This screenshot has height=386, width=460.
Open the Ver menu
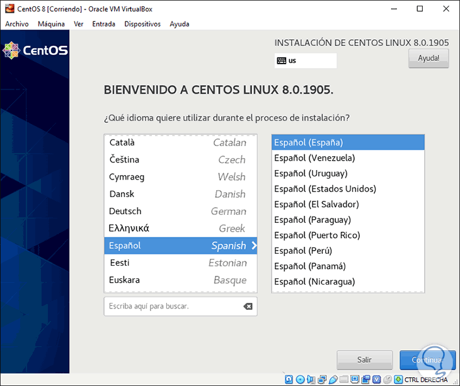tap(78, 24)
